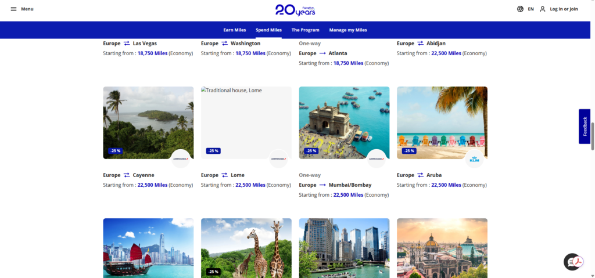This screenshot has width=595, height=278.
Task: Click Air France logo on Cayenne card
Action: pos(181,159)
